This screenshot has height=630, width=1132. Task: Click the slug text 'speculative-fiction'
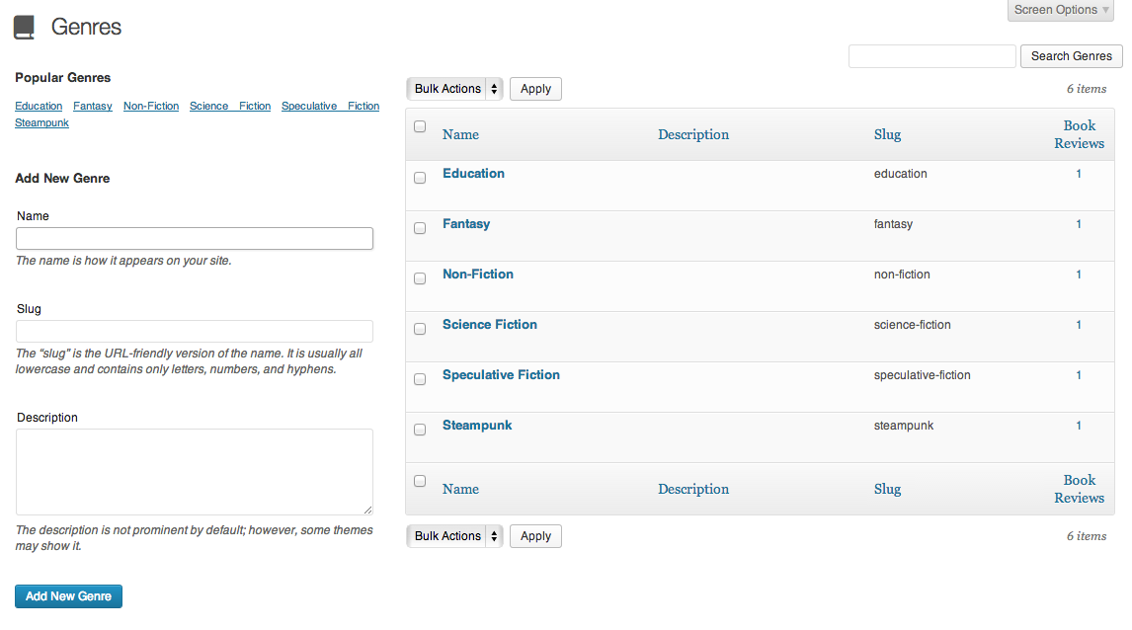coord(922,375)
